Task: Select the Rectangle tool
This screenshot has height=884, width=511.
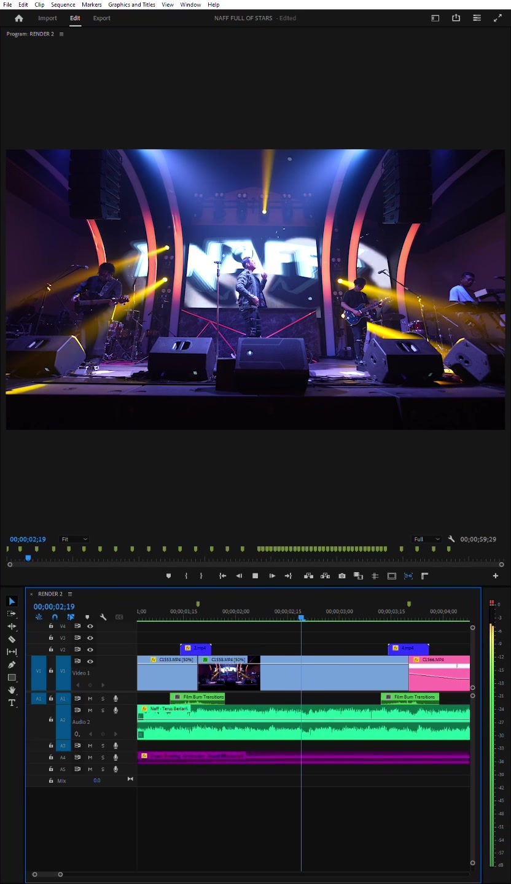Action: click(12, 678)
